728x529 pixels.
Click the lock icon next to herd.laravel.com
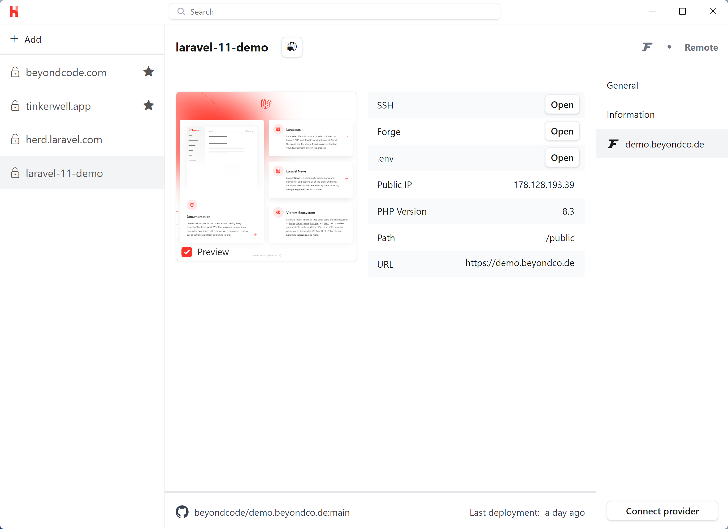click(x=15, y=139)
